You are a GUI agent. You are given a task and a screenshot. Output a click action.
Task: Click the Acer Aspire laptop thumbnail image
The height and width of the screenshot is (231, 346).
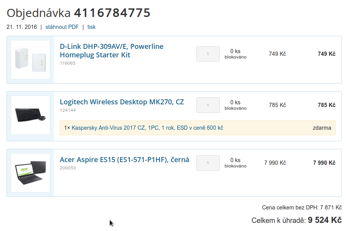[30, 172]
